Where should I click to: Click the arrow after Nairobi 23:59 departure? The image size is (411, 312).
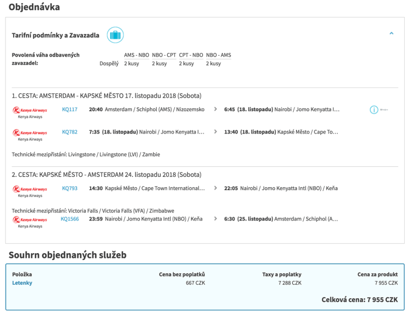click(x=215, y=219)
